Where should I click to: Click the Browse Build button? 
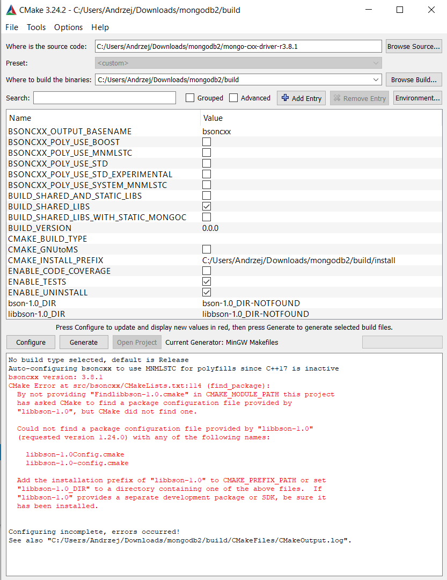414,79
